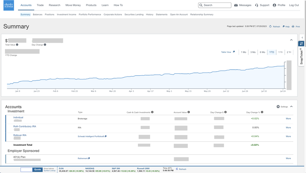This screenshot has height=173, width=306.
Task: Expand More for 401(k) Plan
Action: 288,158
